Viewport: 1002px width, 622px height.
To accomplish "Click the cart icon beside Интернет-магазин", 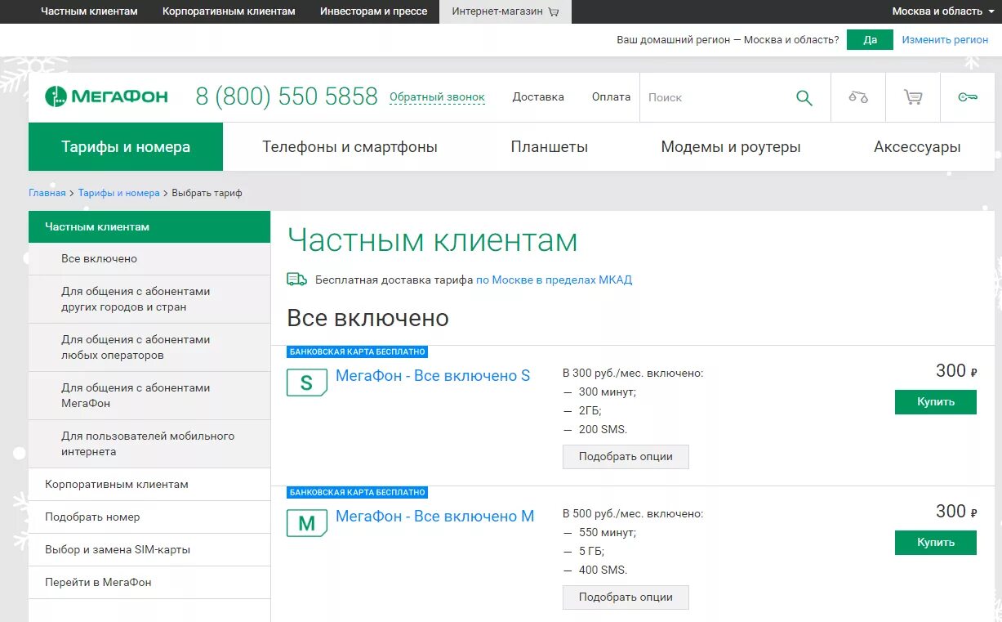I will (554, 12).
